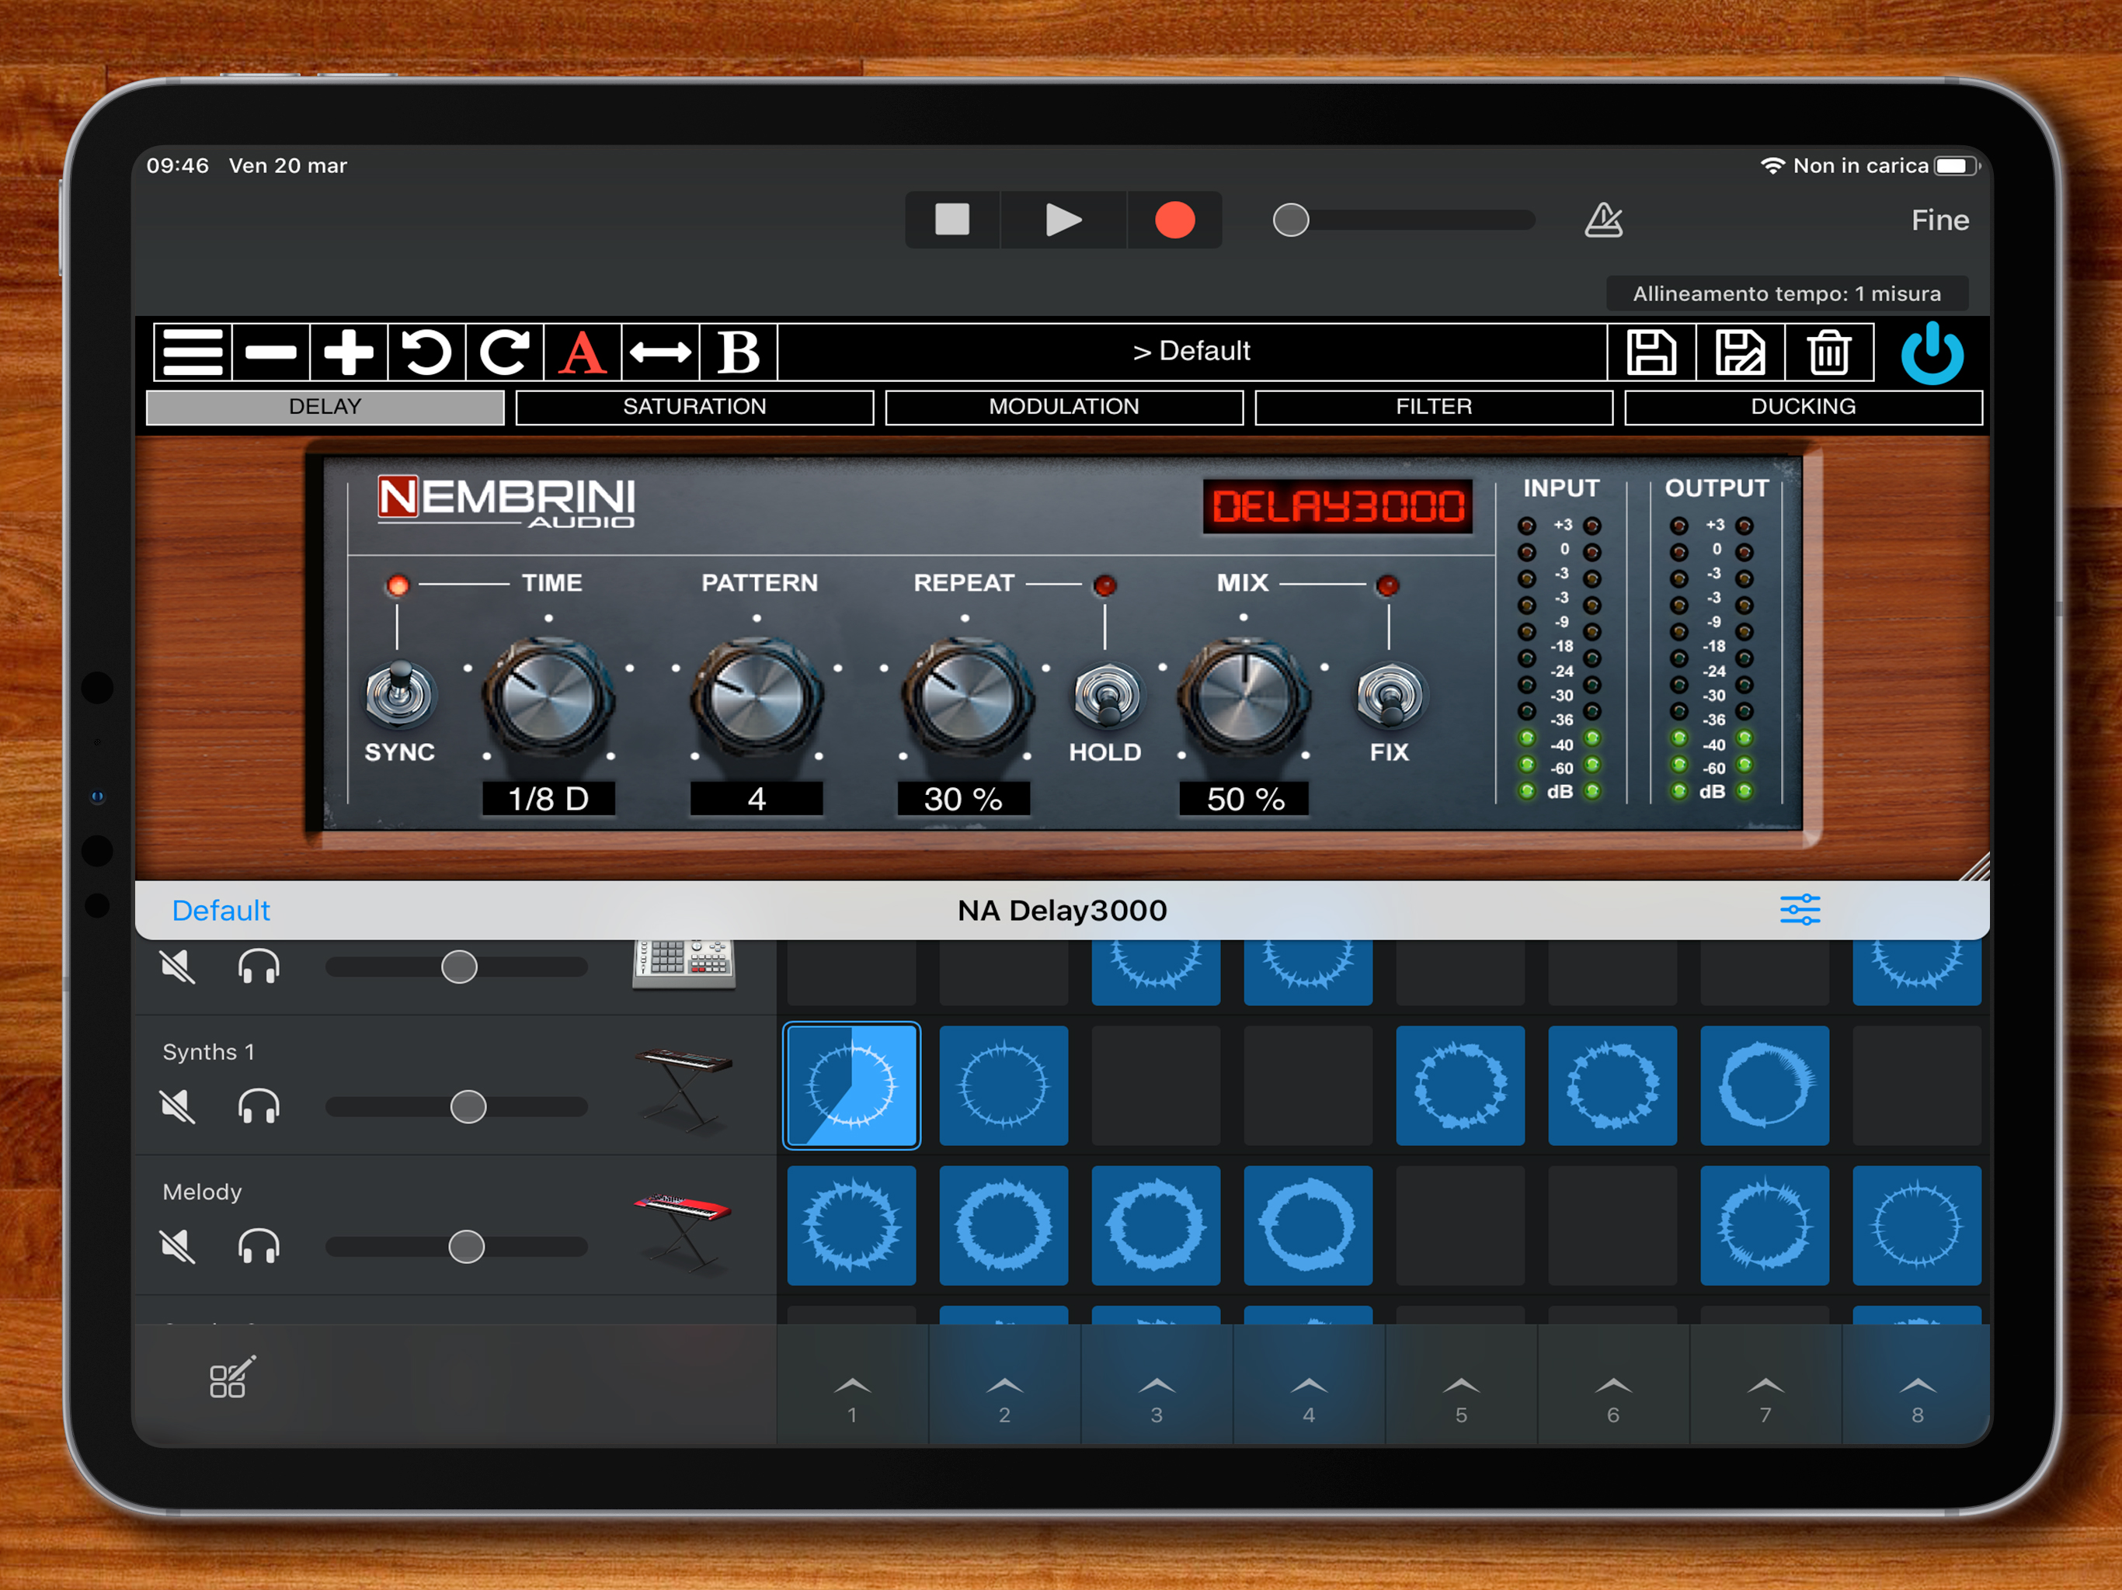Viewport: 2122px width, 1590px height.
Task: Open plugin controls view sliders icon
Action: tap(1800, 909)
